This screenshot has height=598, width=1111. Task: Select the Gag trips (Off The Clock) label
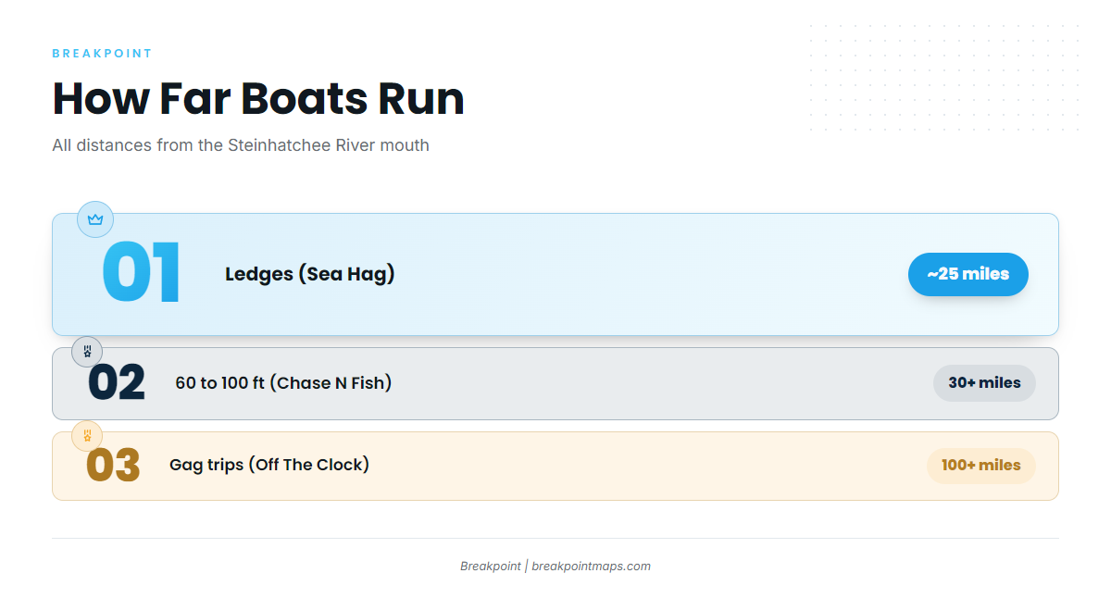(x=269, y=466)
